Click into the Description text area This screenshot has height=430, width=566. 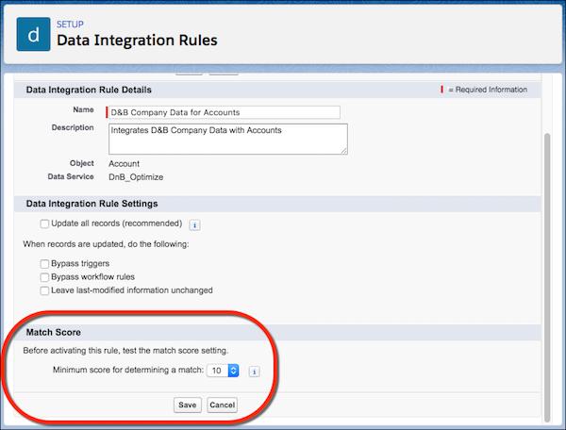[x=228, y=139]
